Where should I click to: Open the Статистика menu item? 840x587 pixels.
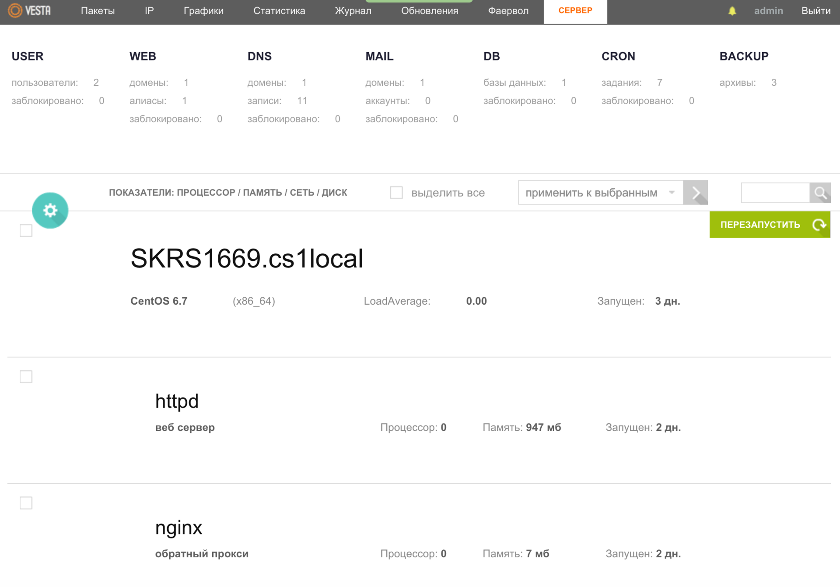(x=279, y=11)
